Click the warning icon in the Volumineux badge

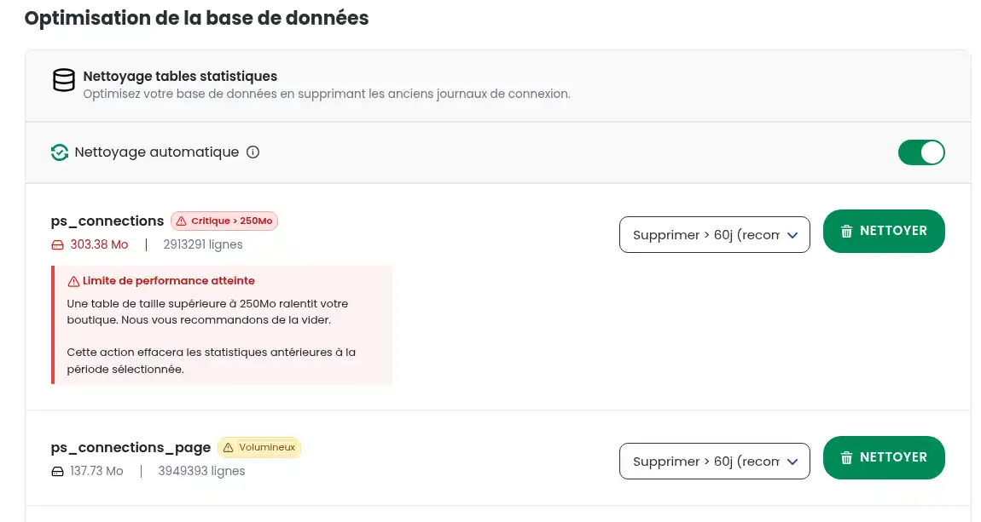click(228, 448)
